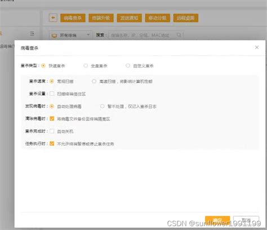Enable 扫描终端信任区 checkbox
This screenshot has width=267, height=230.
(52, 93)
